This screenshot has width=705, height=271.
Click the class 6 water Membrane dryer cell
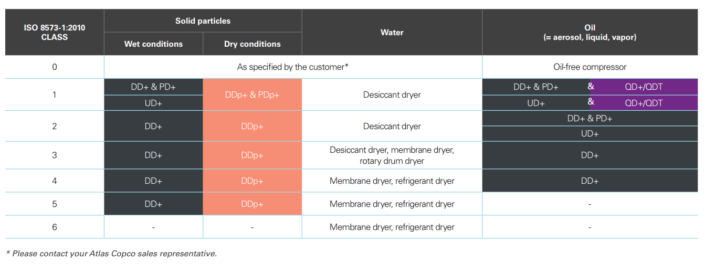(392, 227)
